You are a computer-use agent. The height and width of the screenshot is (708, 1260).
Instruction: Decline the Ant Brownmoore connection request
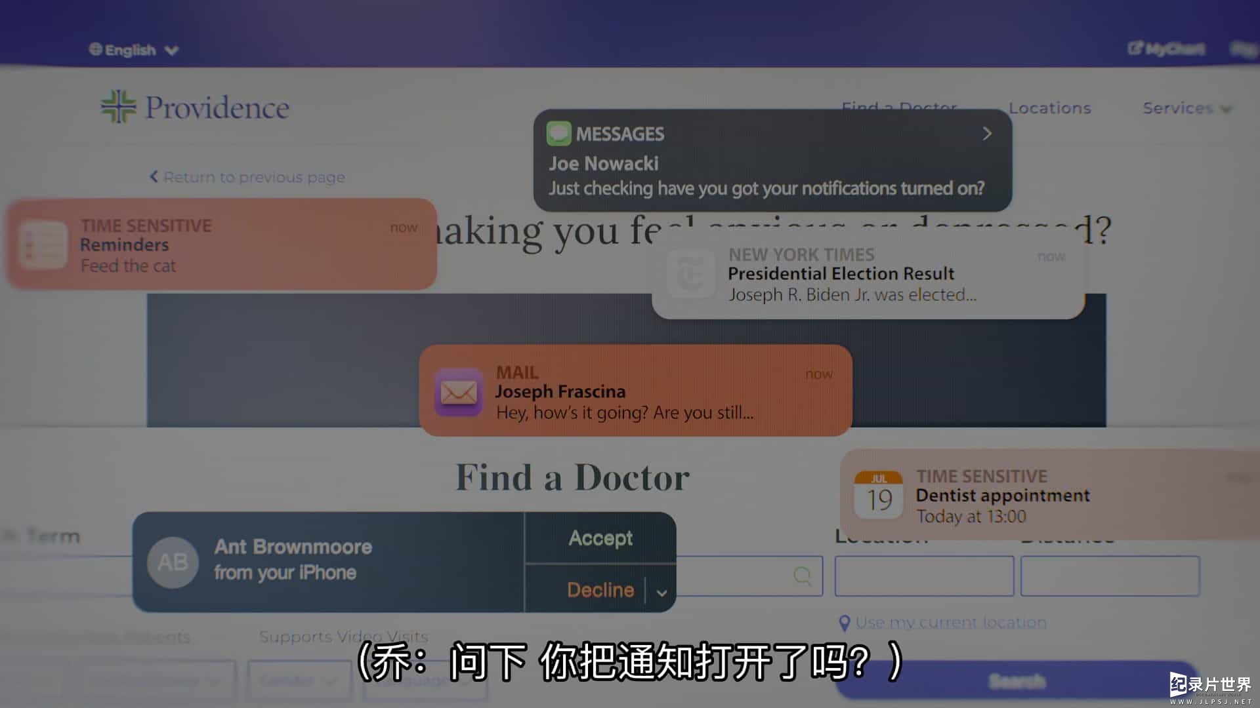coord(599,591)
